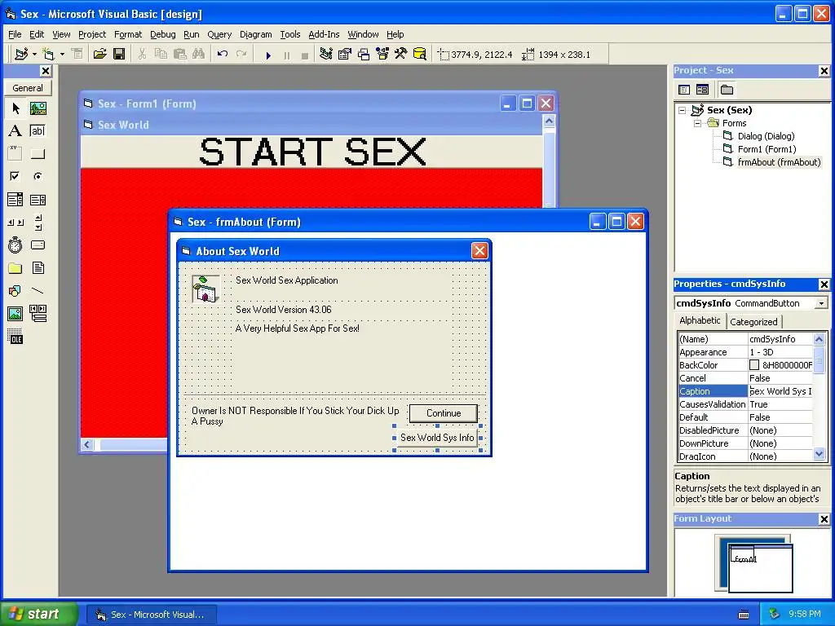Select the Line control in the toolbox
This screenshot has width=835, height=626.
coord(38,291)
